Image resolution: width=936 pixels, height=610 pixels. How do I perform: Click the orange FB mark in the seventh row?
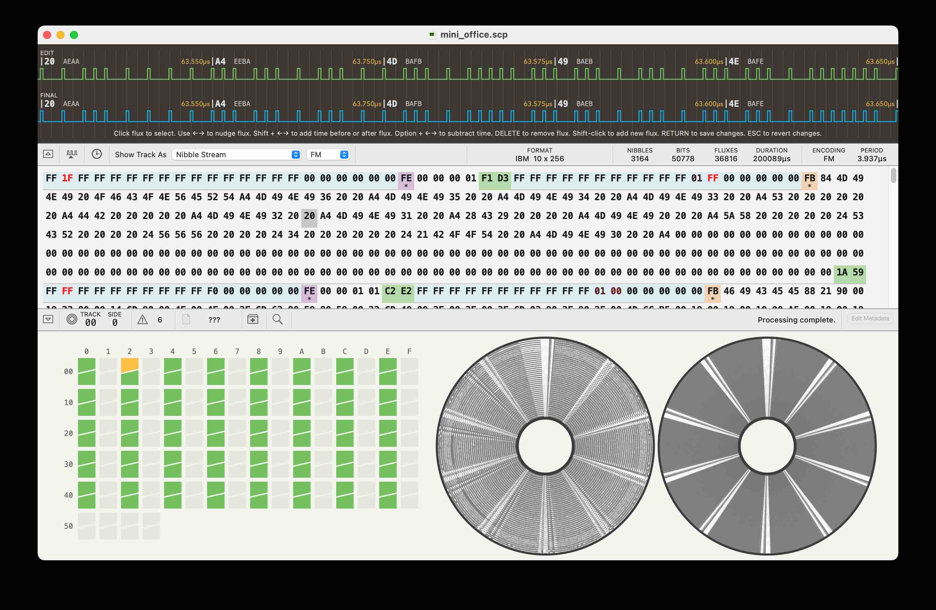click(713, 293)
